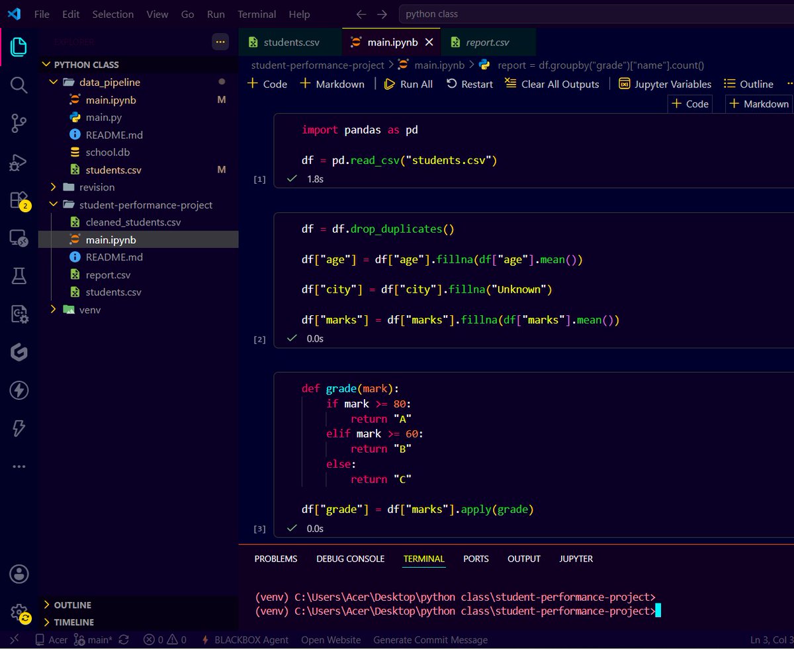Open the lightning bolt circle icon
This screenshot has width=794, height=649.
[x=19, y=390]
